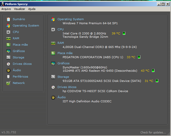The image size is (171, 136).
Task: Click the RAM heading in summary panel
Action: tap(61, 43)
